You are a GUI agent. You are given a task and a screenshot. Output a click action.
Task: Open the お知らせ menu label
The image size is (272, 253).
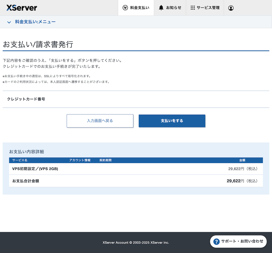click(174, 8)
